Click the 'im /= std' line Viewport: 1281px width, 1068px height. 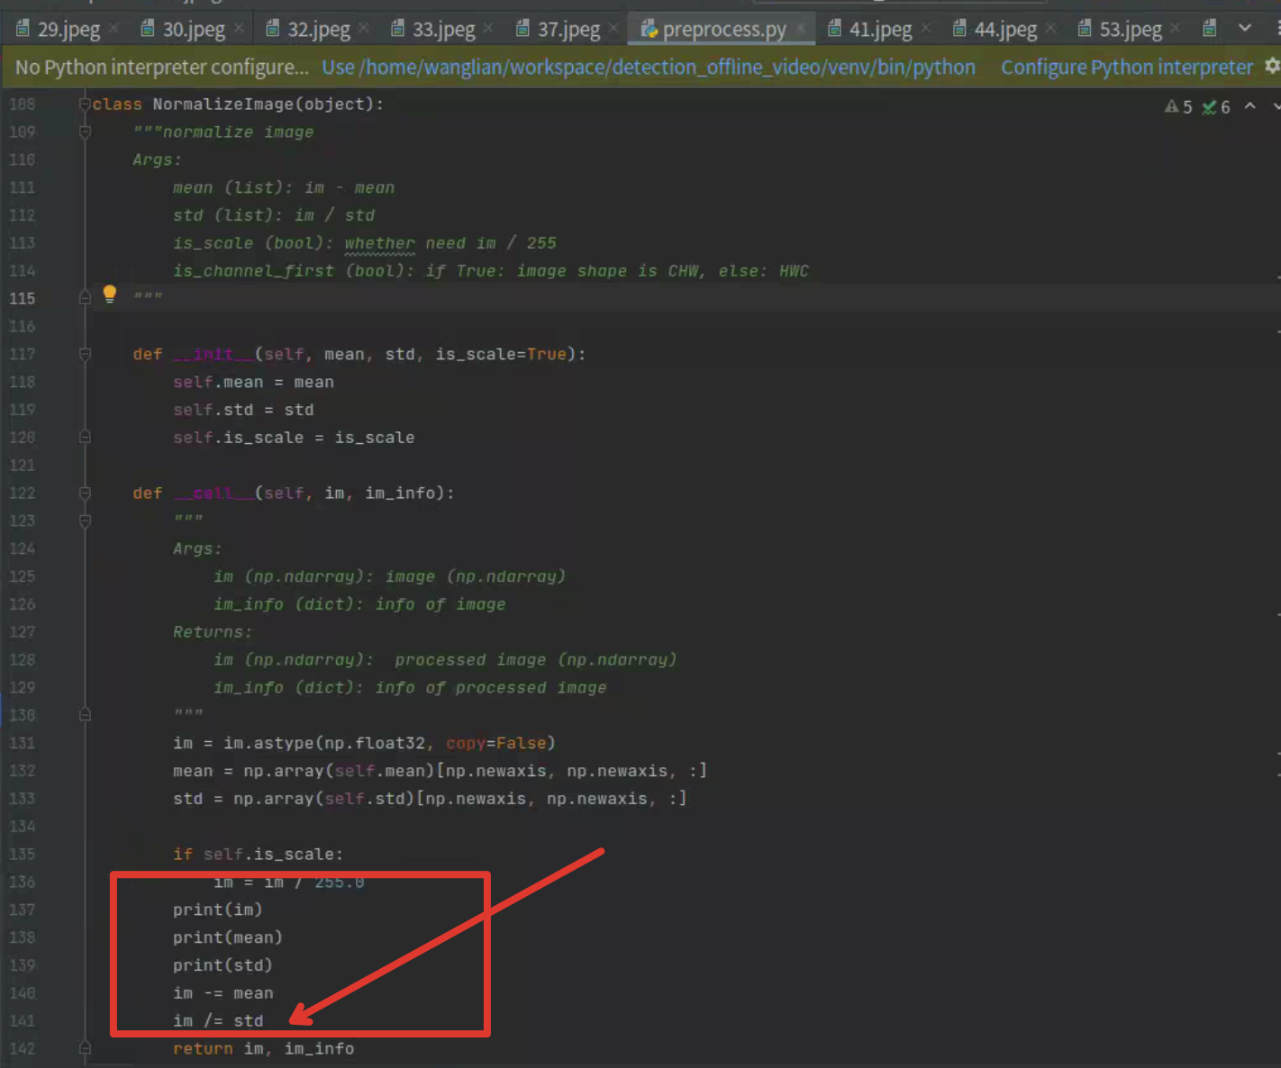coord(218,1021)
